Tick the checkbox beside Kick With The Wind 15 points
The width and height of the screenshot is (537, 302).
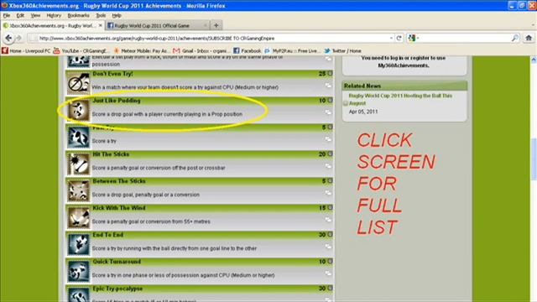click(330, 207)
